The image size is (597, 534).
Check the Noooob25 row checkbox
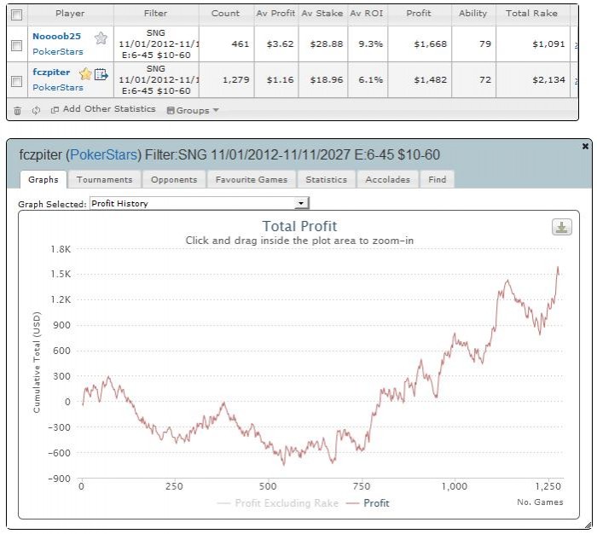17,46
